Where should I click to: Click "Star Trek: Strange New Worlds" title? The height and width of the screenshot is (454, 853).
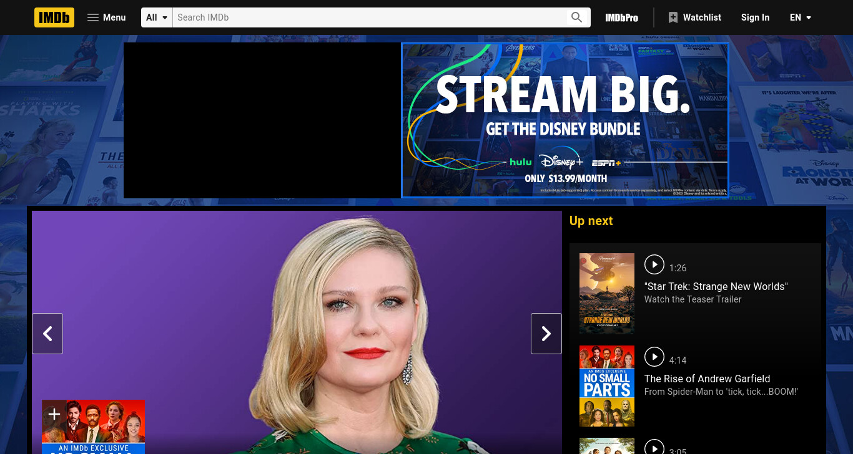[x=716, y=286]
